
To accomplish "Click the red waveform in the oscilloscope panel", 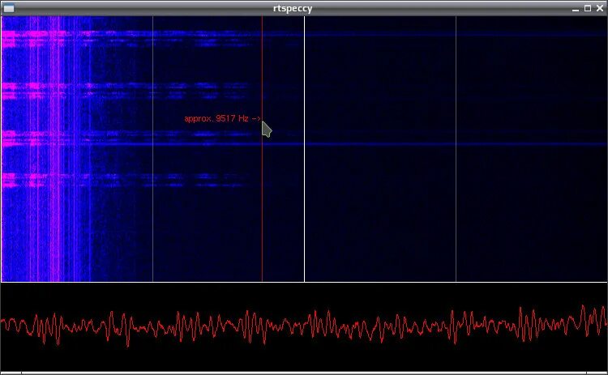I will 304,326.
